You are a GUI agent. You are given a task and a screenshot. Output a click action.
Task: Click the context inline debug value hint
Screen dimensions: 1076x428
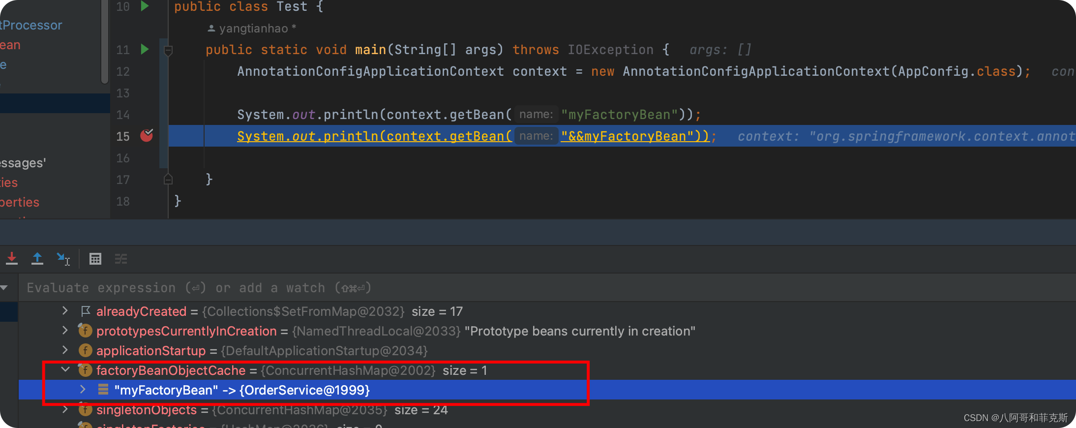[x=906, y=136]
